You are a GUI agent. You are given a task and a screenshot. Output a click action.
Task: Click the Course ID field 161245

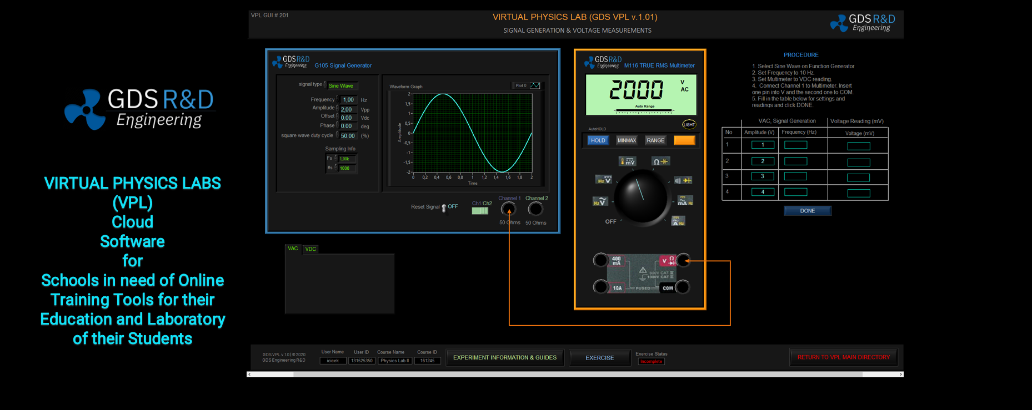(x=427, y=361)
